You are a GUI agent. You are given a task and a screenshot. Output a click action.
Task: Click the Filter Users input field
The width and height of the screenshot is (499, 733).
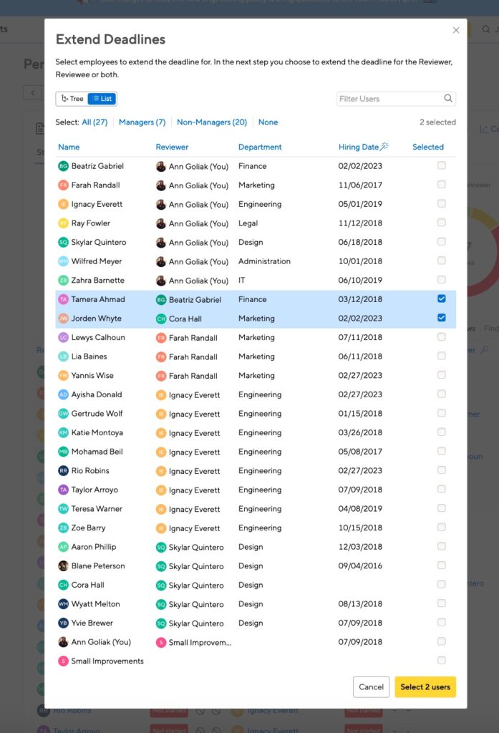coord(396,99)
